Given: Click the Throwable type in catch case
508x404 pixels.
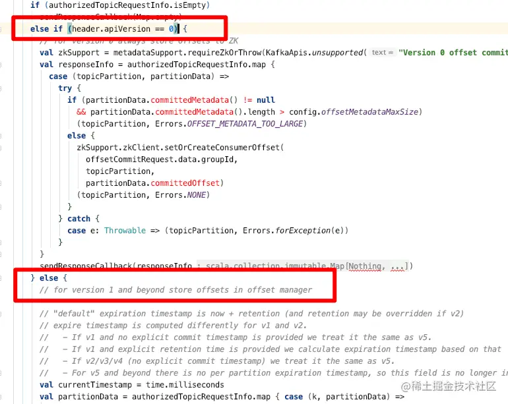Looking at the screenshot, I should click(x=125, y=231).
